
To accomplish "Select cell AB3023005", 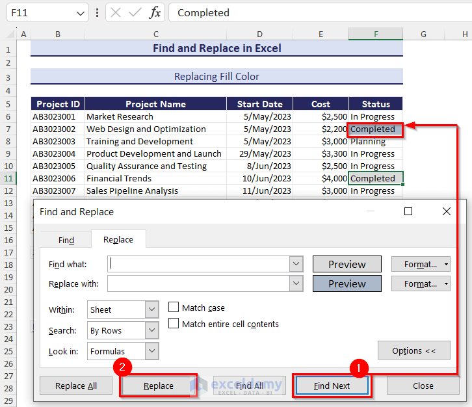I will point(58,166).
